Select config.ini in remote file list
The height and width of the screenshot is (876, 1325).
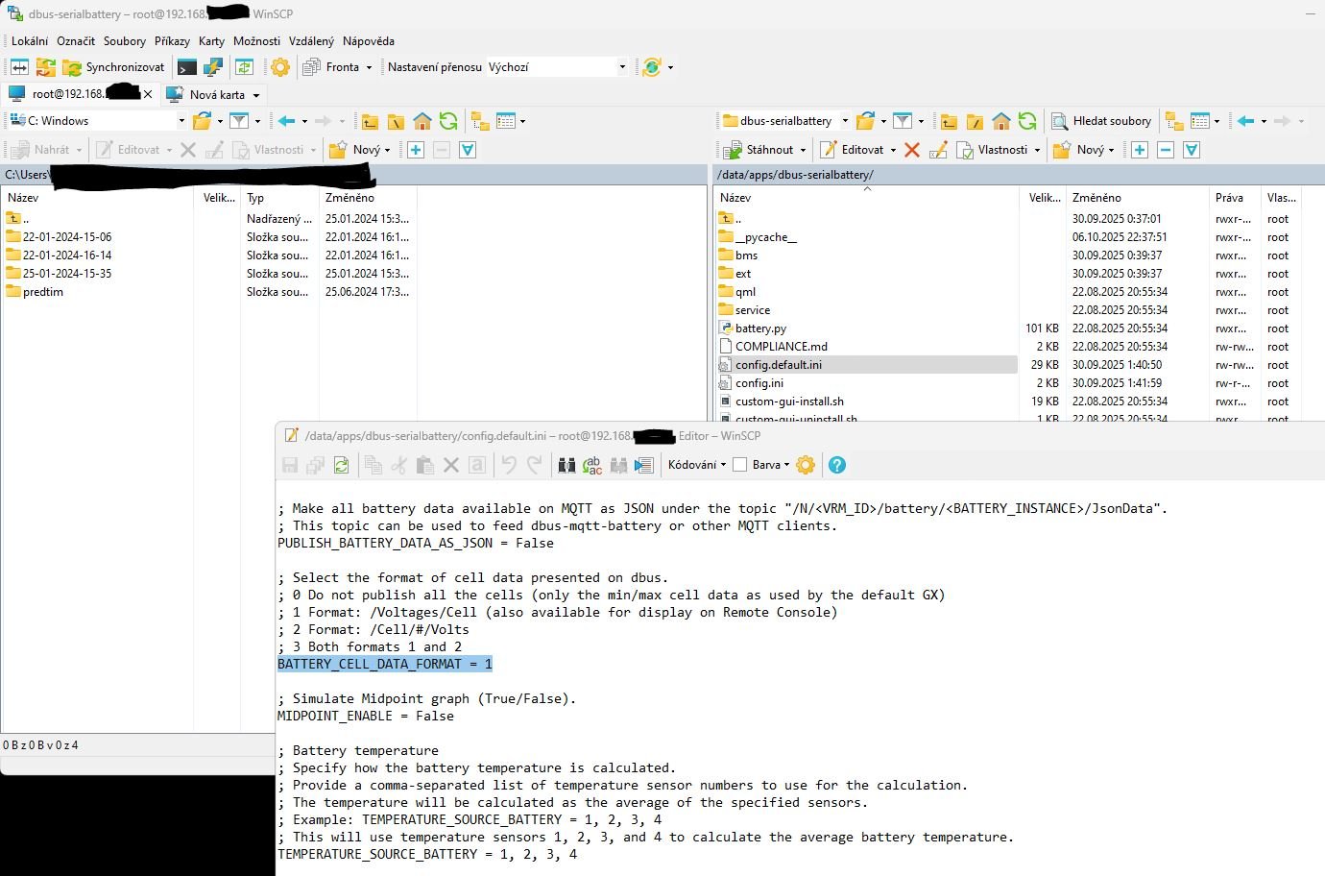[759, 383]
